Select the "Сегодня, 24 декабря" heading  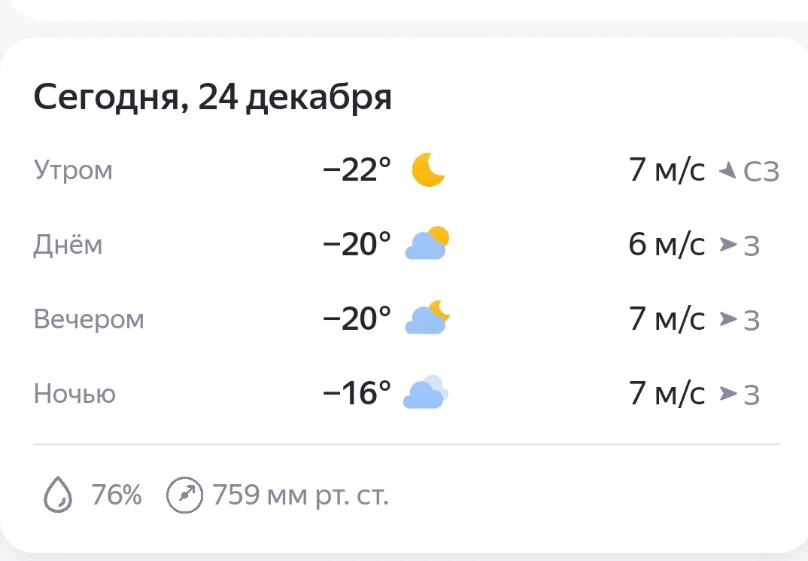[213, 98]
